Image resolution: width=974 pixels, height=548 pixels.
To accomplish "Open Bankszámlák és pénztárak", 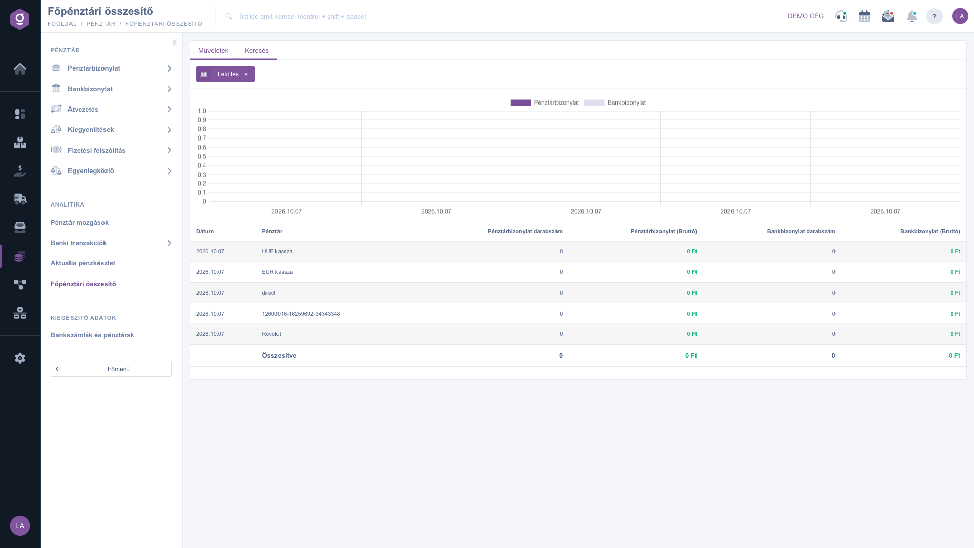I will pyautogui.click(x=92, y=335).
